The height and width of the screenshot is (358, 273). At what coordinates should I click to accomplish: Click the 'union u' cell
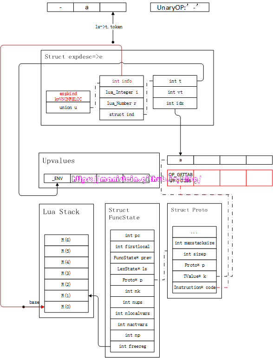(x=68, y=108)
